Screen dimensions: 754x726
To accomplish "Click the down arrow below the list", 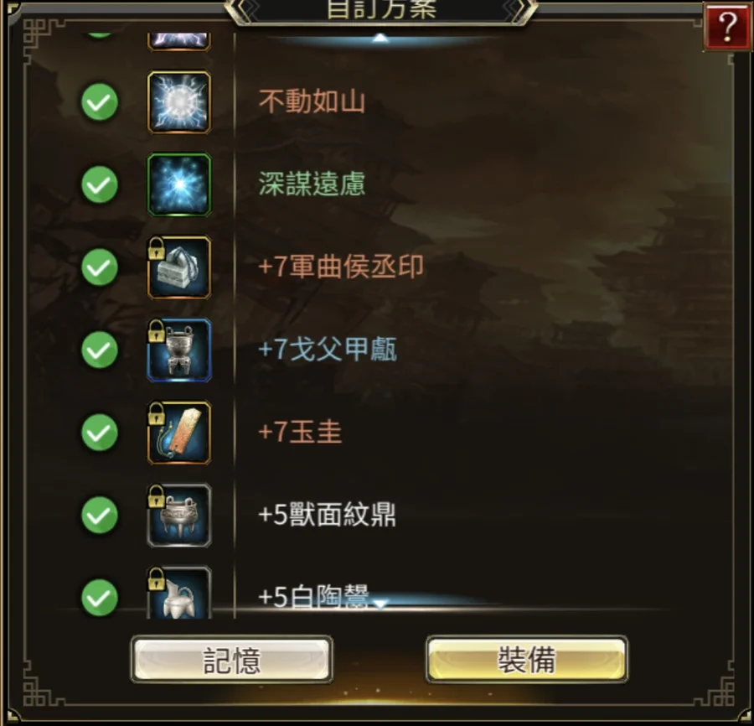I will click(x=380, y=604).
